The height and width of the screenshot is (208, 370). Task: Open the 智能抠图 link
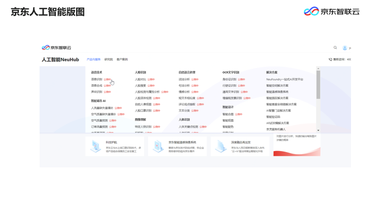[x=228, y=121]
